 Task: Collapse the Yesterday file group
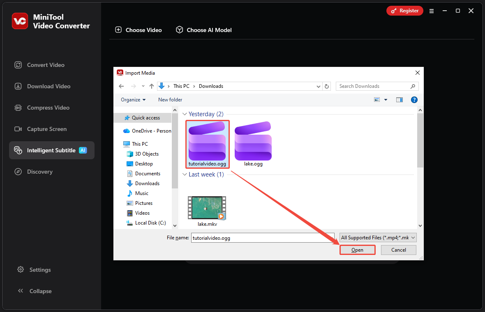[185, 114]
